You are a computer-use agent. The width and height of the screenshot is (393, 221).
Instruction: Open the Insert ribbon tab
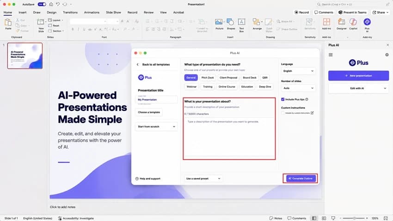point(22,12)
